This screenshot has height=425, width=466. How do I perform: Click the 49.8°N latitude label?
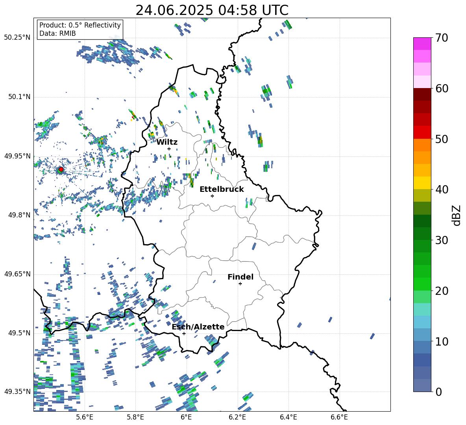pyautogui.click(x=19, y=215)
